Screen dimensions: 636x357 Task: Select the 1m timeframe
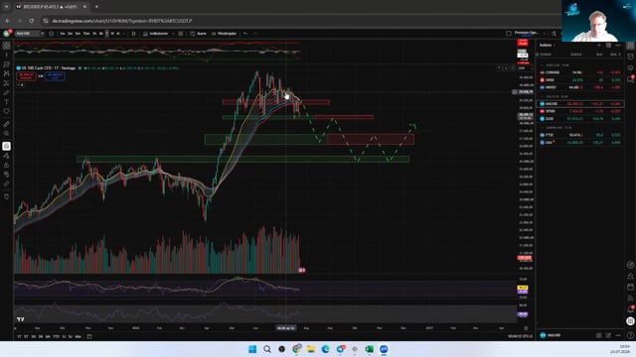click(63, 34)
